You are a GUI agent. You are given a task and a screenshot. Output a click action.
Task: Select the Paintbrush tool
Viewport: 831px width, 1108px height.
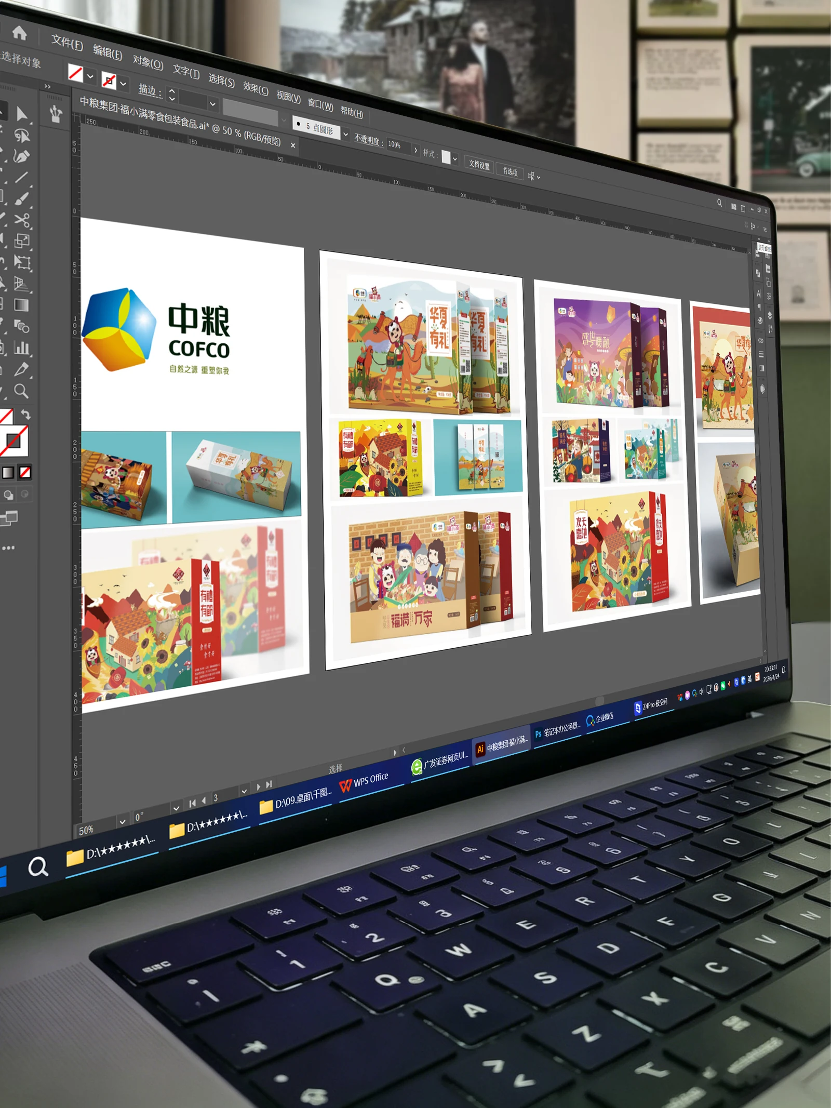pyautogui.click(x=21, y=199)
